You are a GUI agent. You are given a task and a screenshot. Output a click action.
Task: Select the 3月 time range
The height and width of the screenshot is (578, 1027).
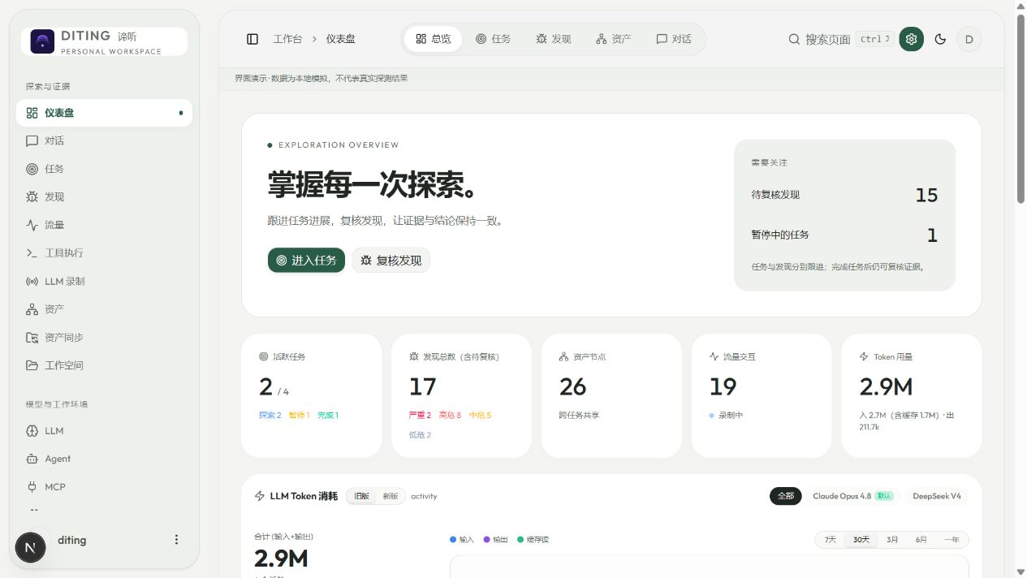[892, 540]
